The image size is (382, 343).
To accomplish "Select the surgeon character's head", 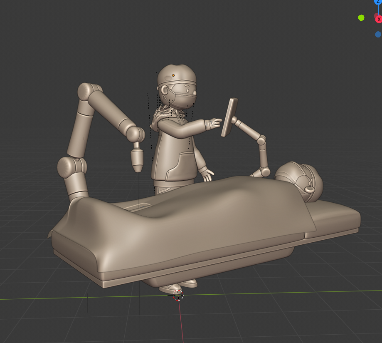I will (x=177, y=87).
